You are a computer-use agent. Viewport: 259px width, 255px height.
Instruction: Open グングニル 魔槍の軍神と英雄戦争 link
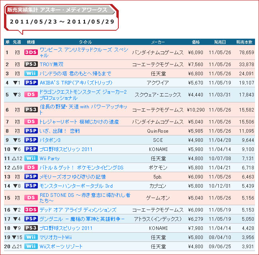pos(82,219)
